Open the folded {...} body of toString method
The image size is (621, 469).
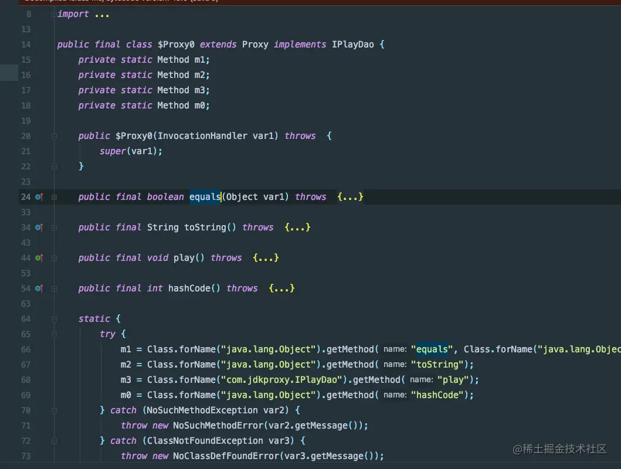pyautogui.click(x=297, y=227)
